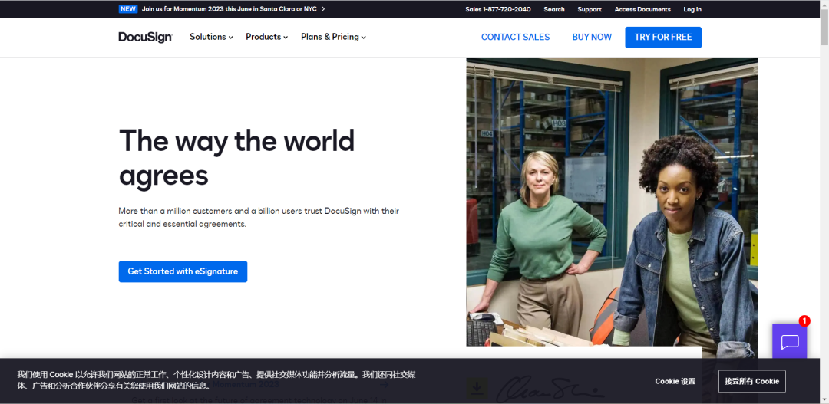Click the red notification badge on chat
The image size is (829, 404).
pos(804,320)
